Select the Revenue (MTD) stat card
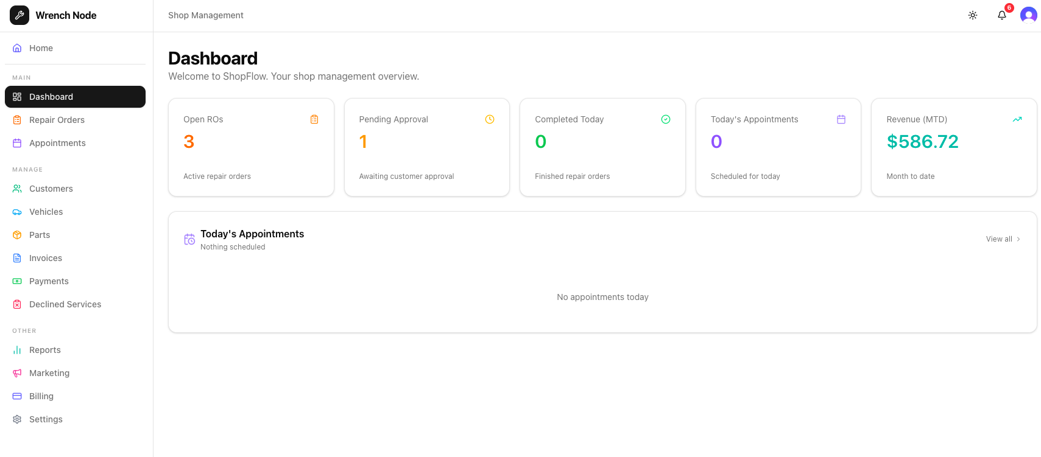Viewport: 1041px width, 457px height. [953, 147]
